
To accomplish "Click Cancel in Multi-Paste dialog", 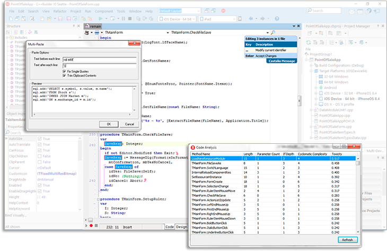I will click(x=129, y=124).
